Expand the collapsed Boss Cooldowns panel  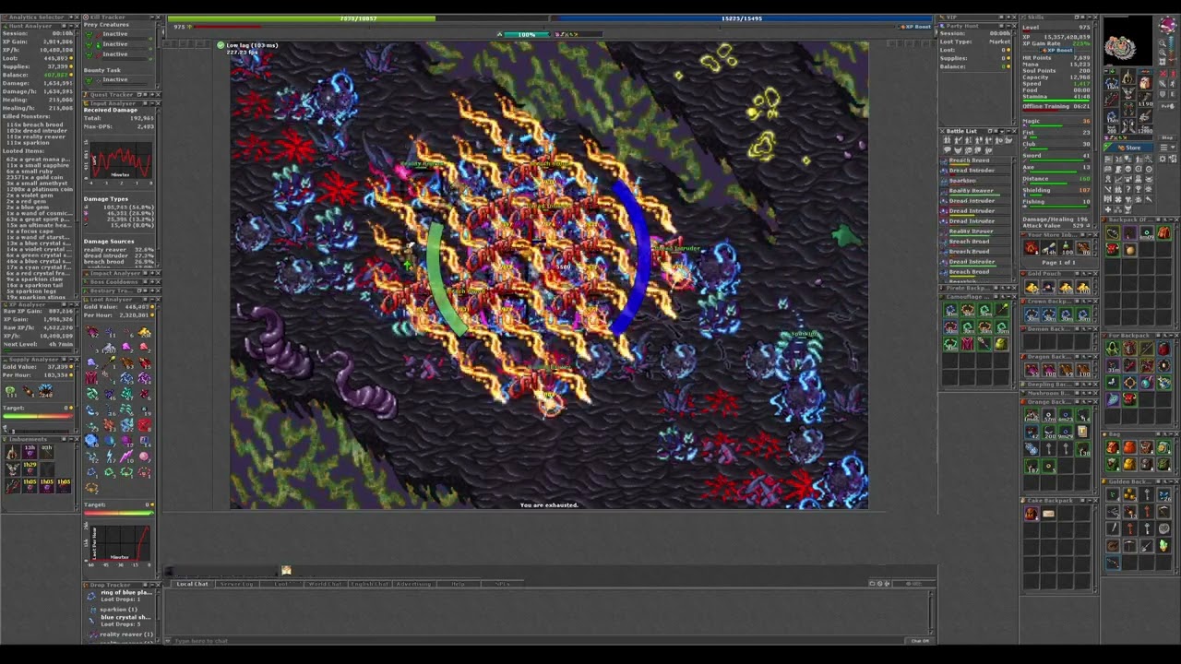pyautogui.click(x=152, y=282)
